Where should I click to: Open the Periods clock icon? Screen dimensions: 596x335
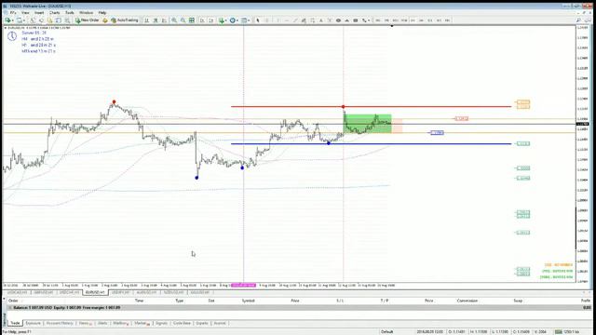pos(233,20)
